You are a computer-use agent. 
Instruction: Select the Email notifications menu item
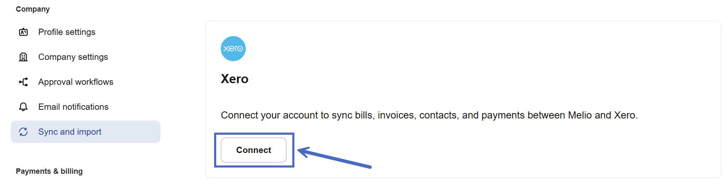click(73, 107)
